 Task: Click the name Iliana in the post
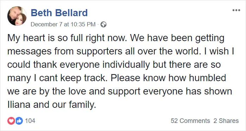19,104
